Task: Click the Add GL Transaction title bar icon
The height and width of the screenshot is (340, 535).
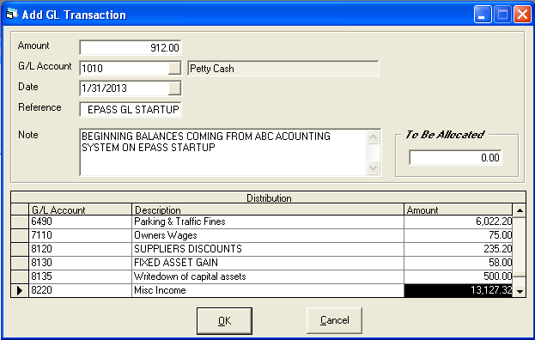Action: pos(11,15)
